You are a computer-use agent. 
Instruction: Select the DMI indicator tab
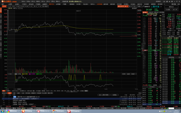pyautogui.click(x=62, y=91)
